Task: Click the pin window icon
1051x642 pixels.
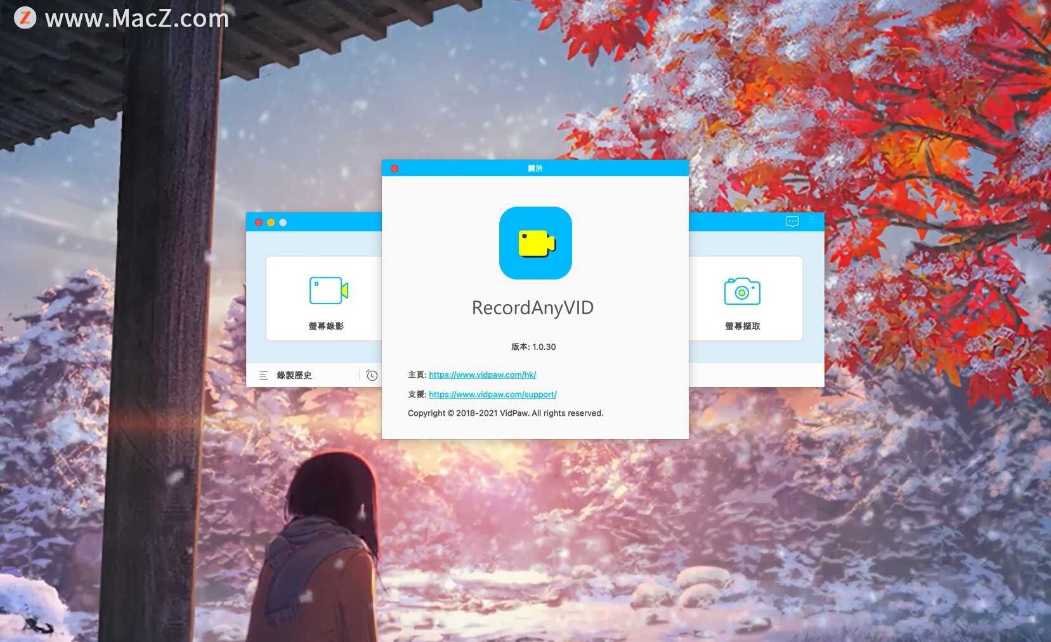Action: pyautogui.click(x=812, y=221)
